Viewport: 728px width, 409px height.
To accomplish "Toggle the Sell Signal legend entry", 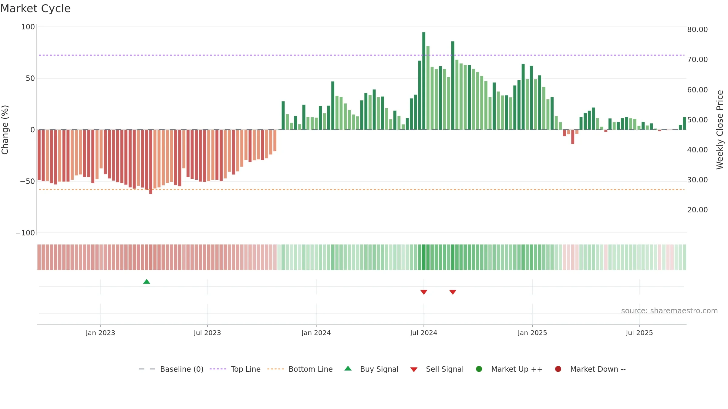I will 437,369.
